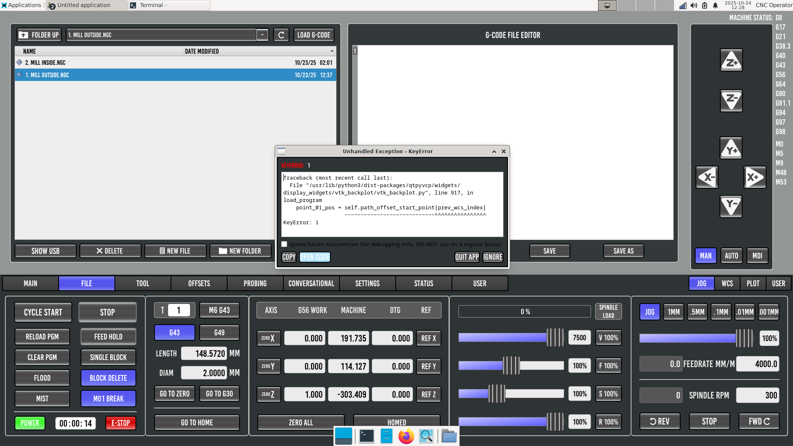
Task: Click the Quit App button
Action: pos(467,257)
